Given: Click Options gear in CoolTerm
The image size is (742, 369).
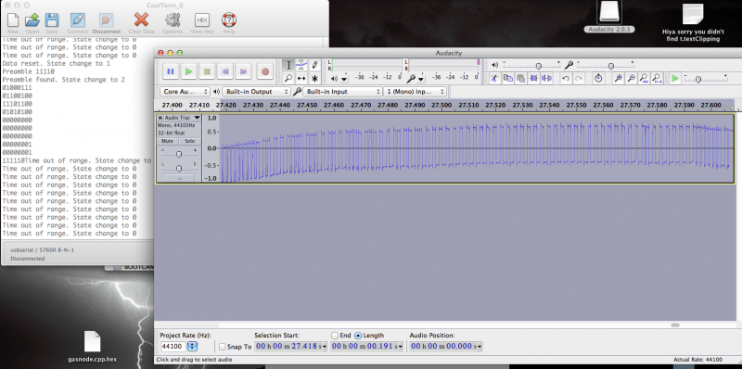Looking at the screenshot, I should tap(173, 22).
